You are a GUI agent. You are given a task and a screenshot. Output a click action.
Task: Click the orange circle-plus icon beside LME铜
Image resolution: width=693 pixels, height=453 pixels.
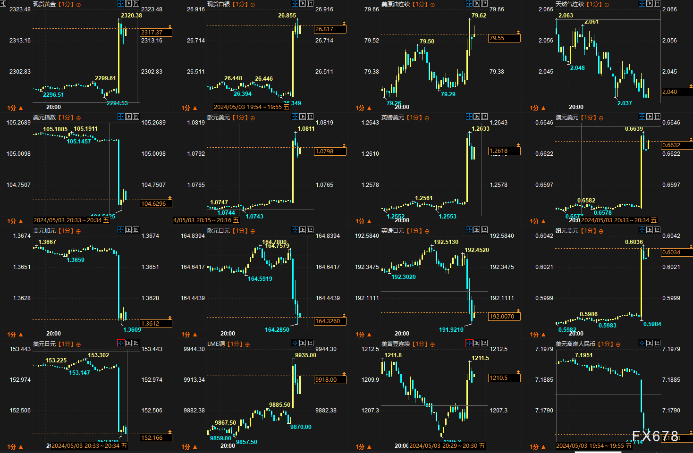247,344
